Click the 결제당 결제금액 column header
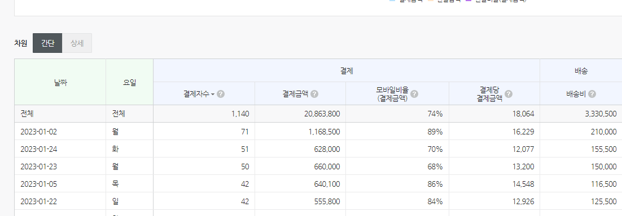622x216 pixels. click(x=494, y=94)
